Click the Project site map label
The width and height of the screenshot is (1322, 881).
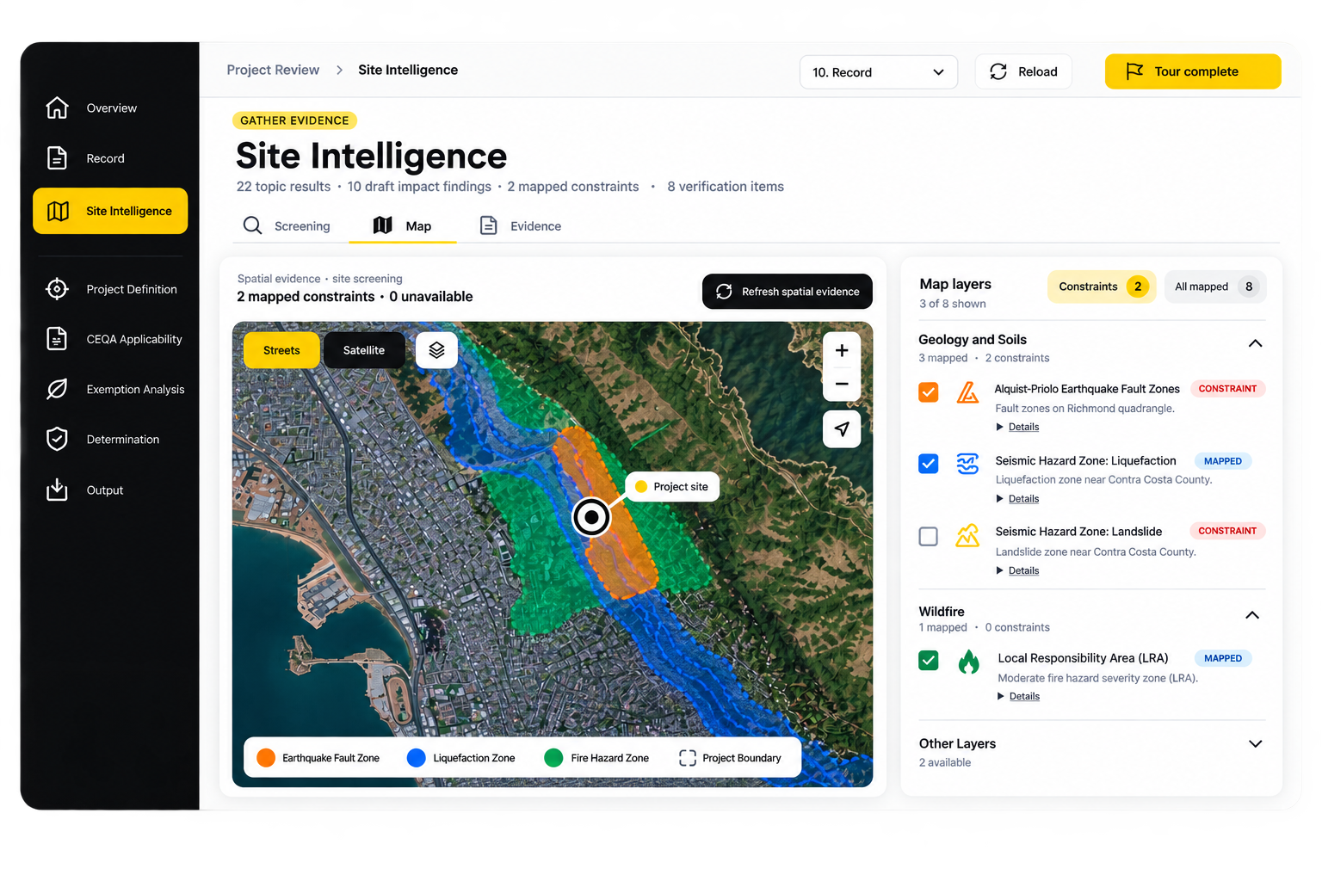671,487
